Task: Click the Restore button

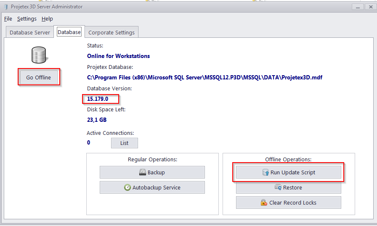Action: tap(289, 188)
